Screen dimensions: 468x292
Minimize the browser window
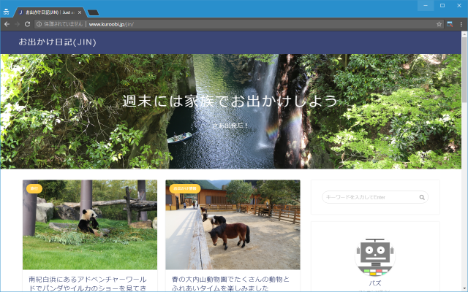coord(426,5)
